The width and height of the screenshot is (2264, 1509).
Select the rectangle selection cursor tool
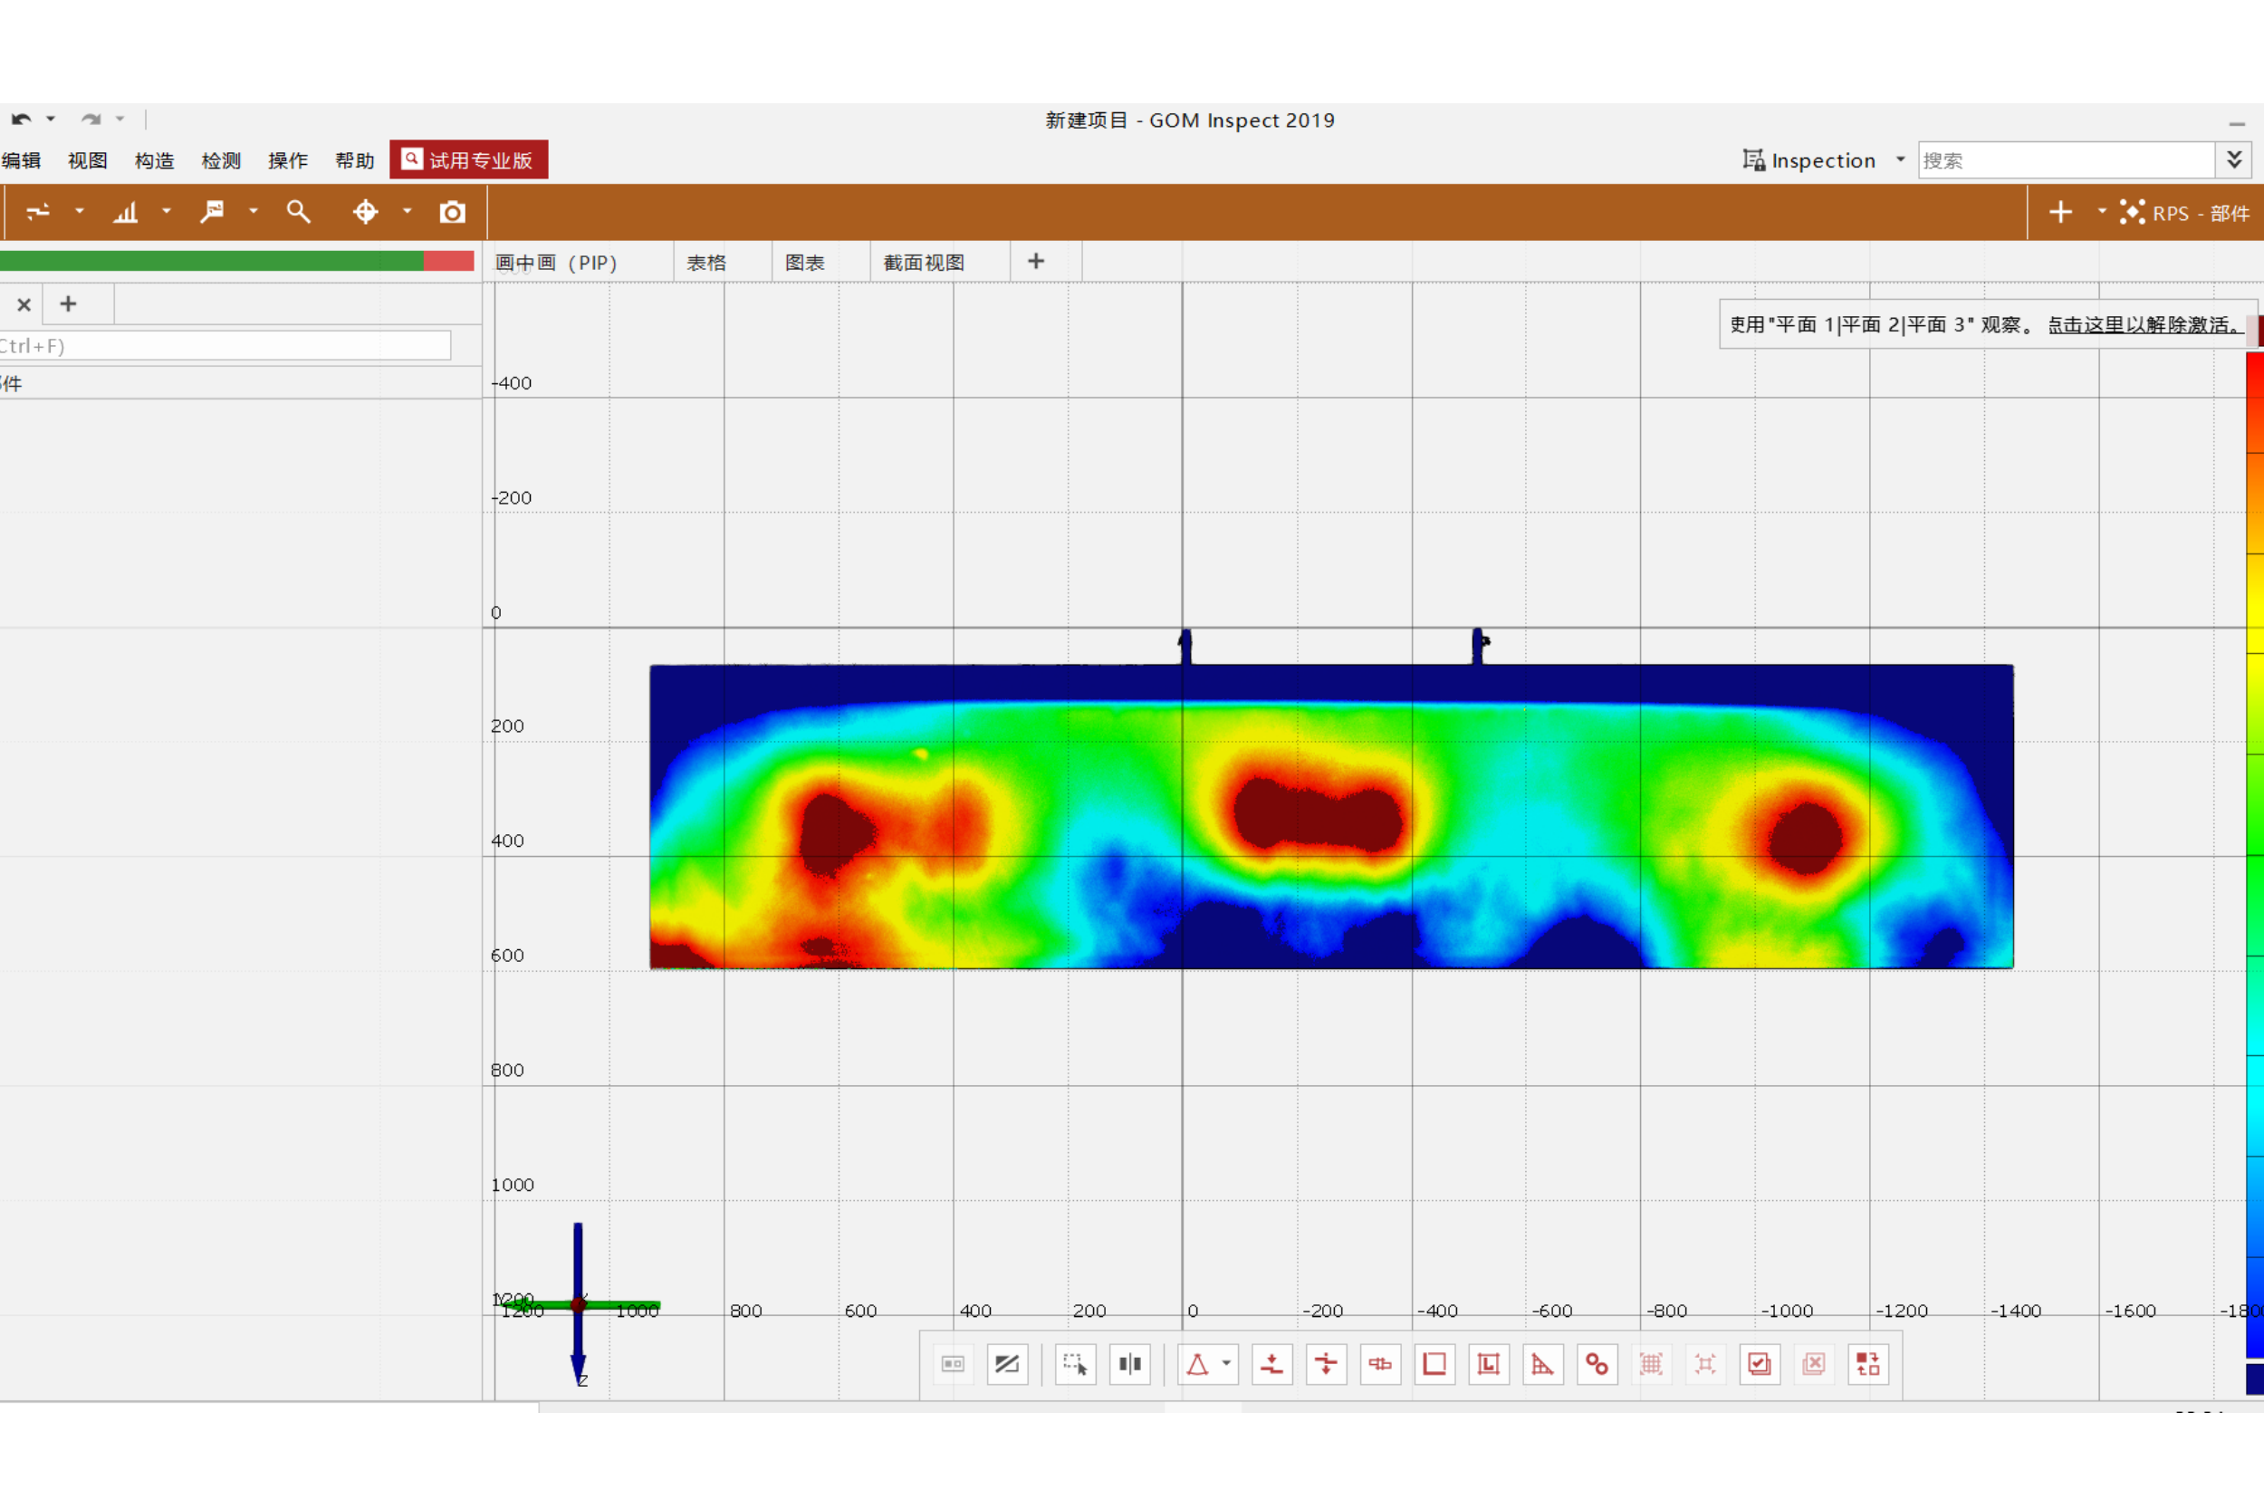pyautogui.click(x=1075, y=1364)
